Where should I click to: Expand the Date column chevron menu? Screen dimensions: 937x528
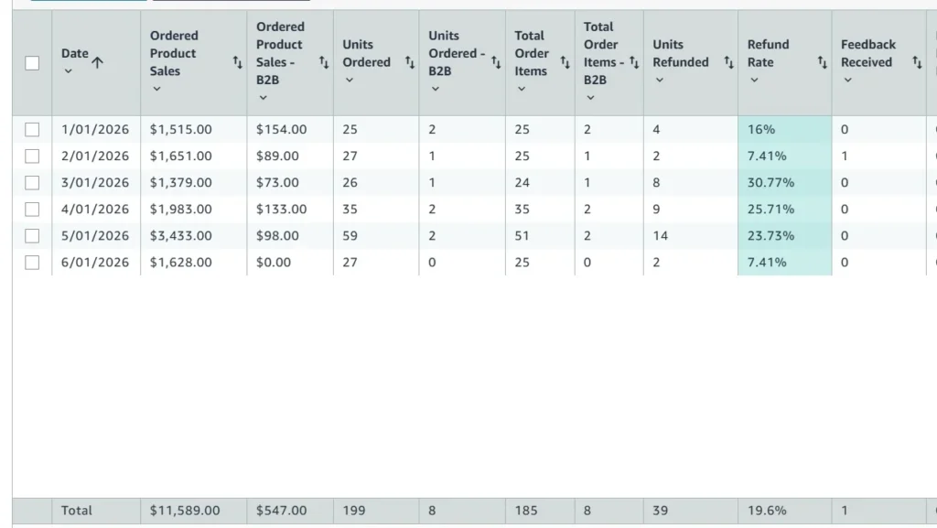coord(68,71)
